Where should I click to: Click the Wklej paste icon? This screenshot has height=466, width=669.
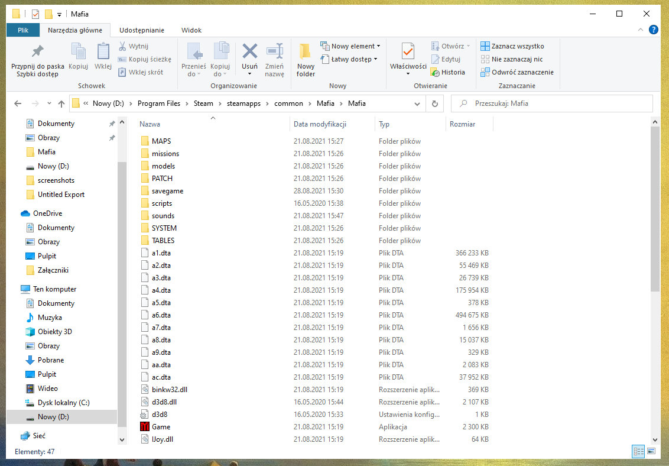point(103,51)
